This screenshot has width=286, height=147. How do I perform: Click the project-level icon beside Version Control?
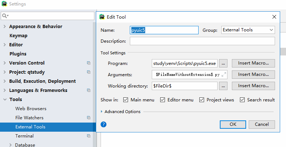(89, 63)
